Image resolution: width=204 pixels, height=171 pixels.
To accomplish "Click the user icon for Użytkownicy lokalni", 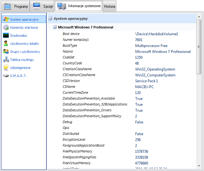I will coord(6,43).
